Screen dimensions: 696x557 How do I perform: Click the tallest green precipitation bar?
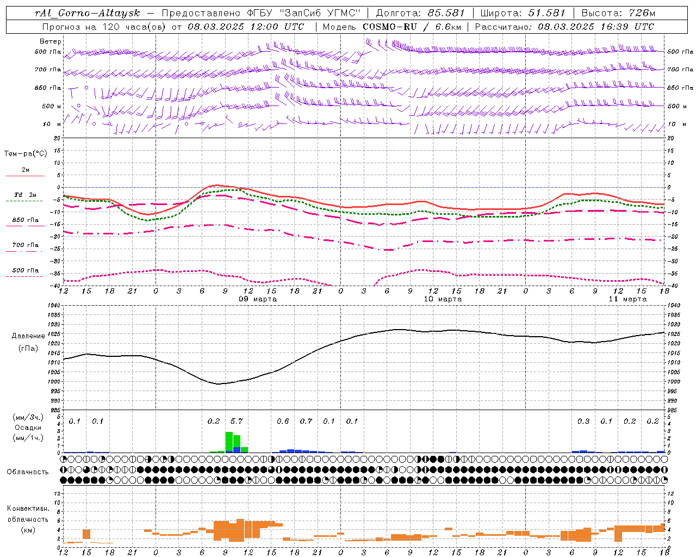(229, 442)
